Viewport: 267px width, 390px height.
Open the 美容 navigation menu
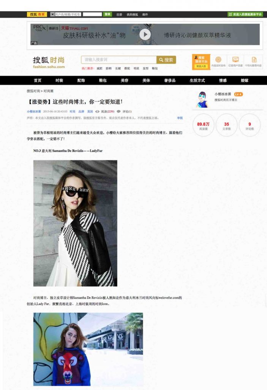point(124,80)
